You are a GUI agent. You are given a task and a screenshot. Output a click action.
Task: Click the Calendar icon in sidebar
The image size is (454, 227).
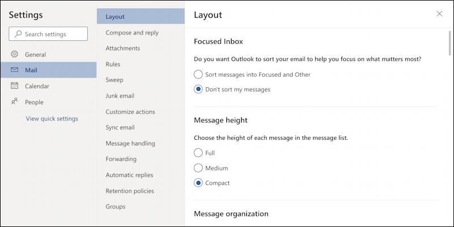point(14,85)
